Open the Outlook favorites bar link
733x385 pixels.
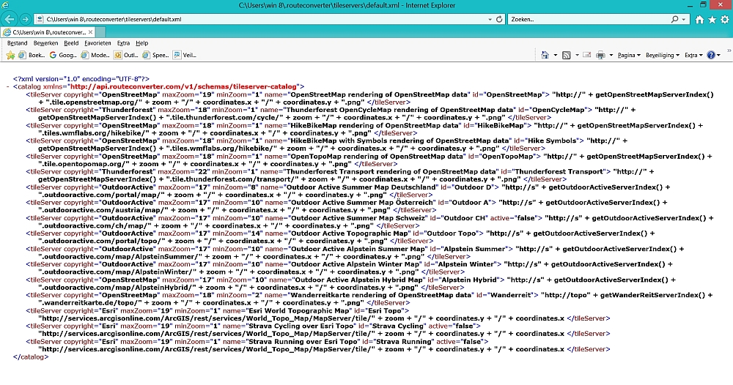pyautogui.click(x=126, y=55)
